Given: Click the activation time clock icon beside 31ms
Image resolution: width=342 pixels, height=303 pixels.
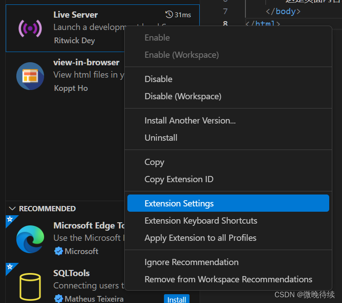Looking at the screenshot, I should point(169,15).
